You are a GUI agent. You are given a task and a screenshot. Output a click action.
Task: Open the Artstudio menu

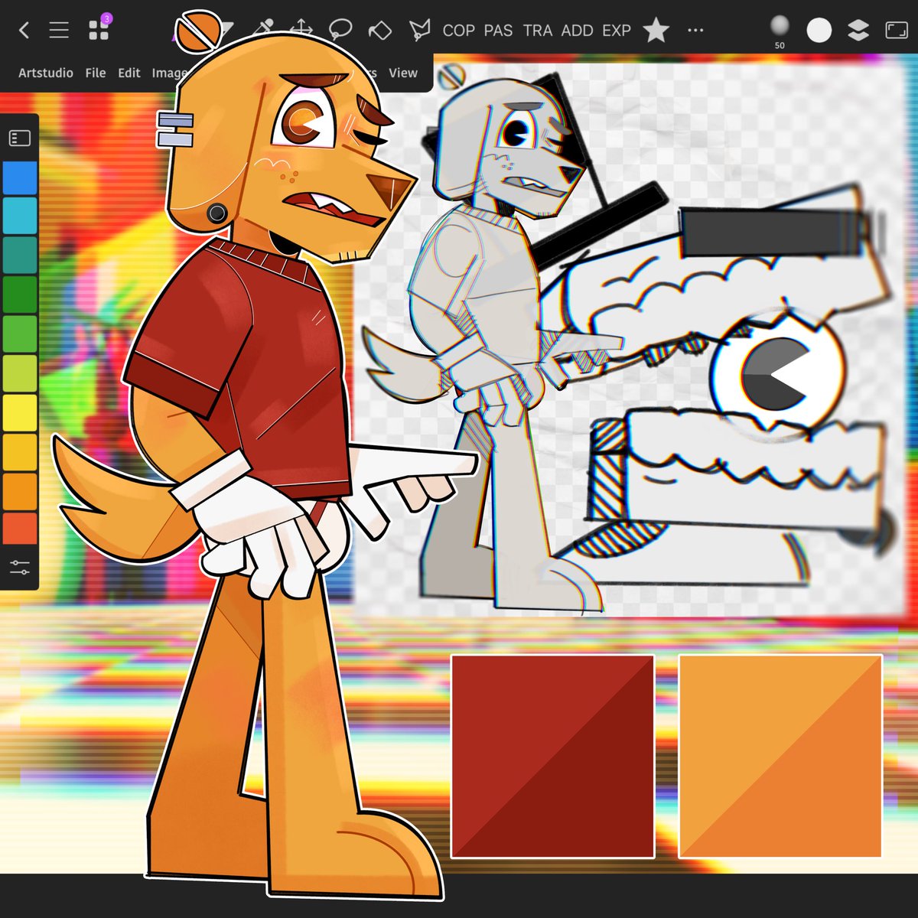pos(46,73)
